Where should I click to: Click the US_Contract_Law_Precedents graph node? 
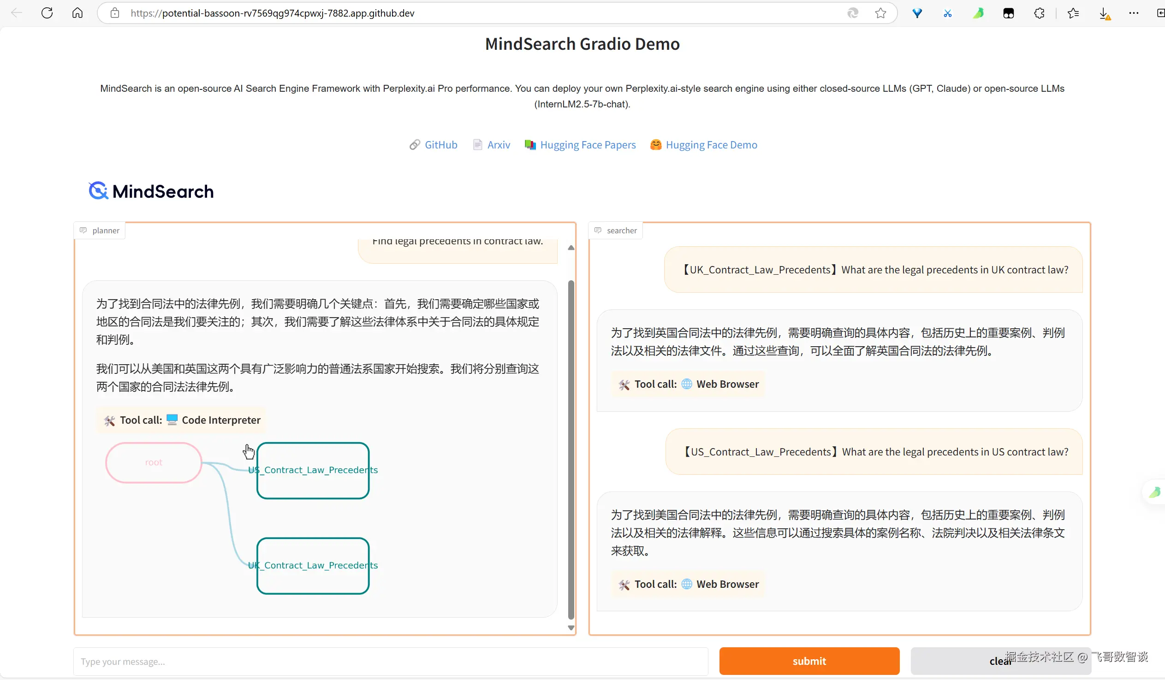[x=313, y=470]
